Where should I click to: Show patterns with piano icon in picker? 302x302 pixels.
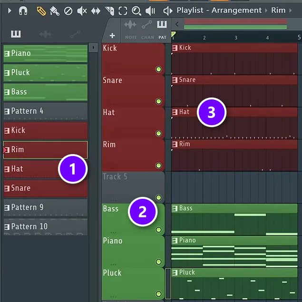click(x=16, y=34)
